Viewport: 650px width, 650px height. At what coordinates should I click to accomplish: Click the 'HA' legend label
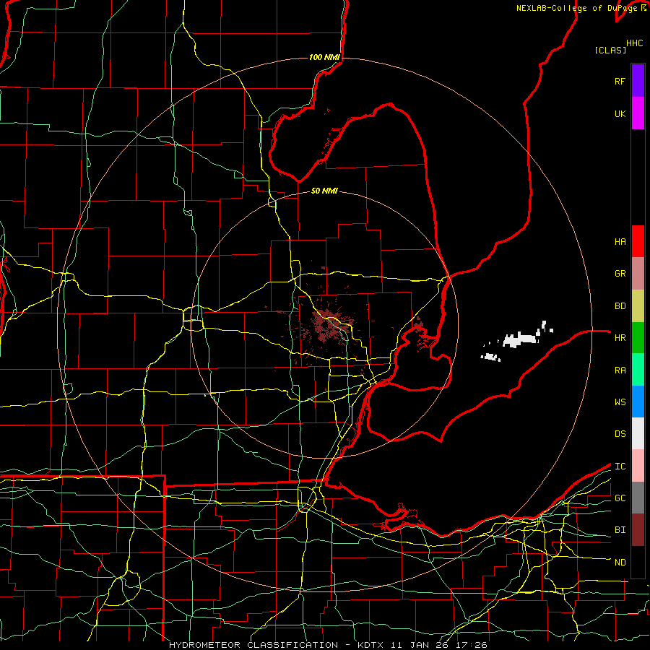[x=620, y=242]
